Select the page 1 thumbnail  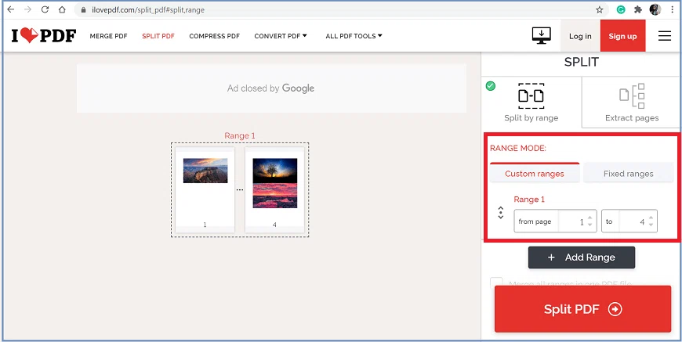tap(205, 190)
